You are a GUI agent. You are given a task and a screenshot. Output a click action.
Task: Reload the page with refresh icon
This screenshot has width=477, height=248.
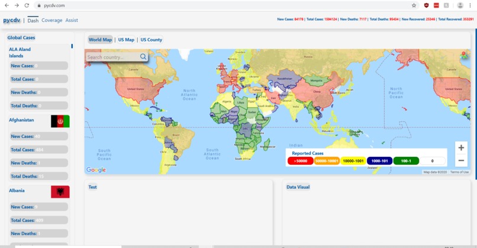coord(27,5)
